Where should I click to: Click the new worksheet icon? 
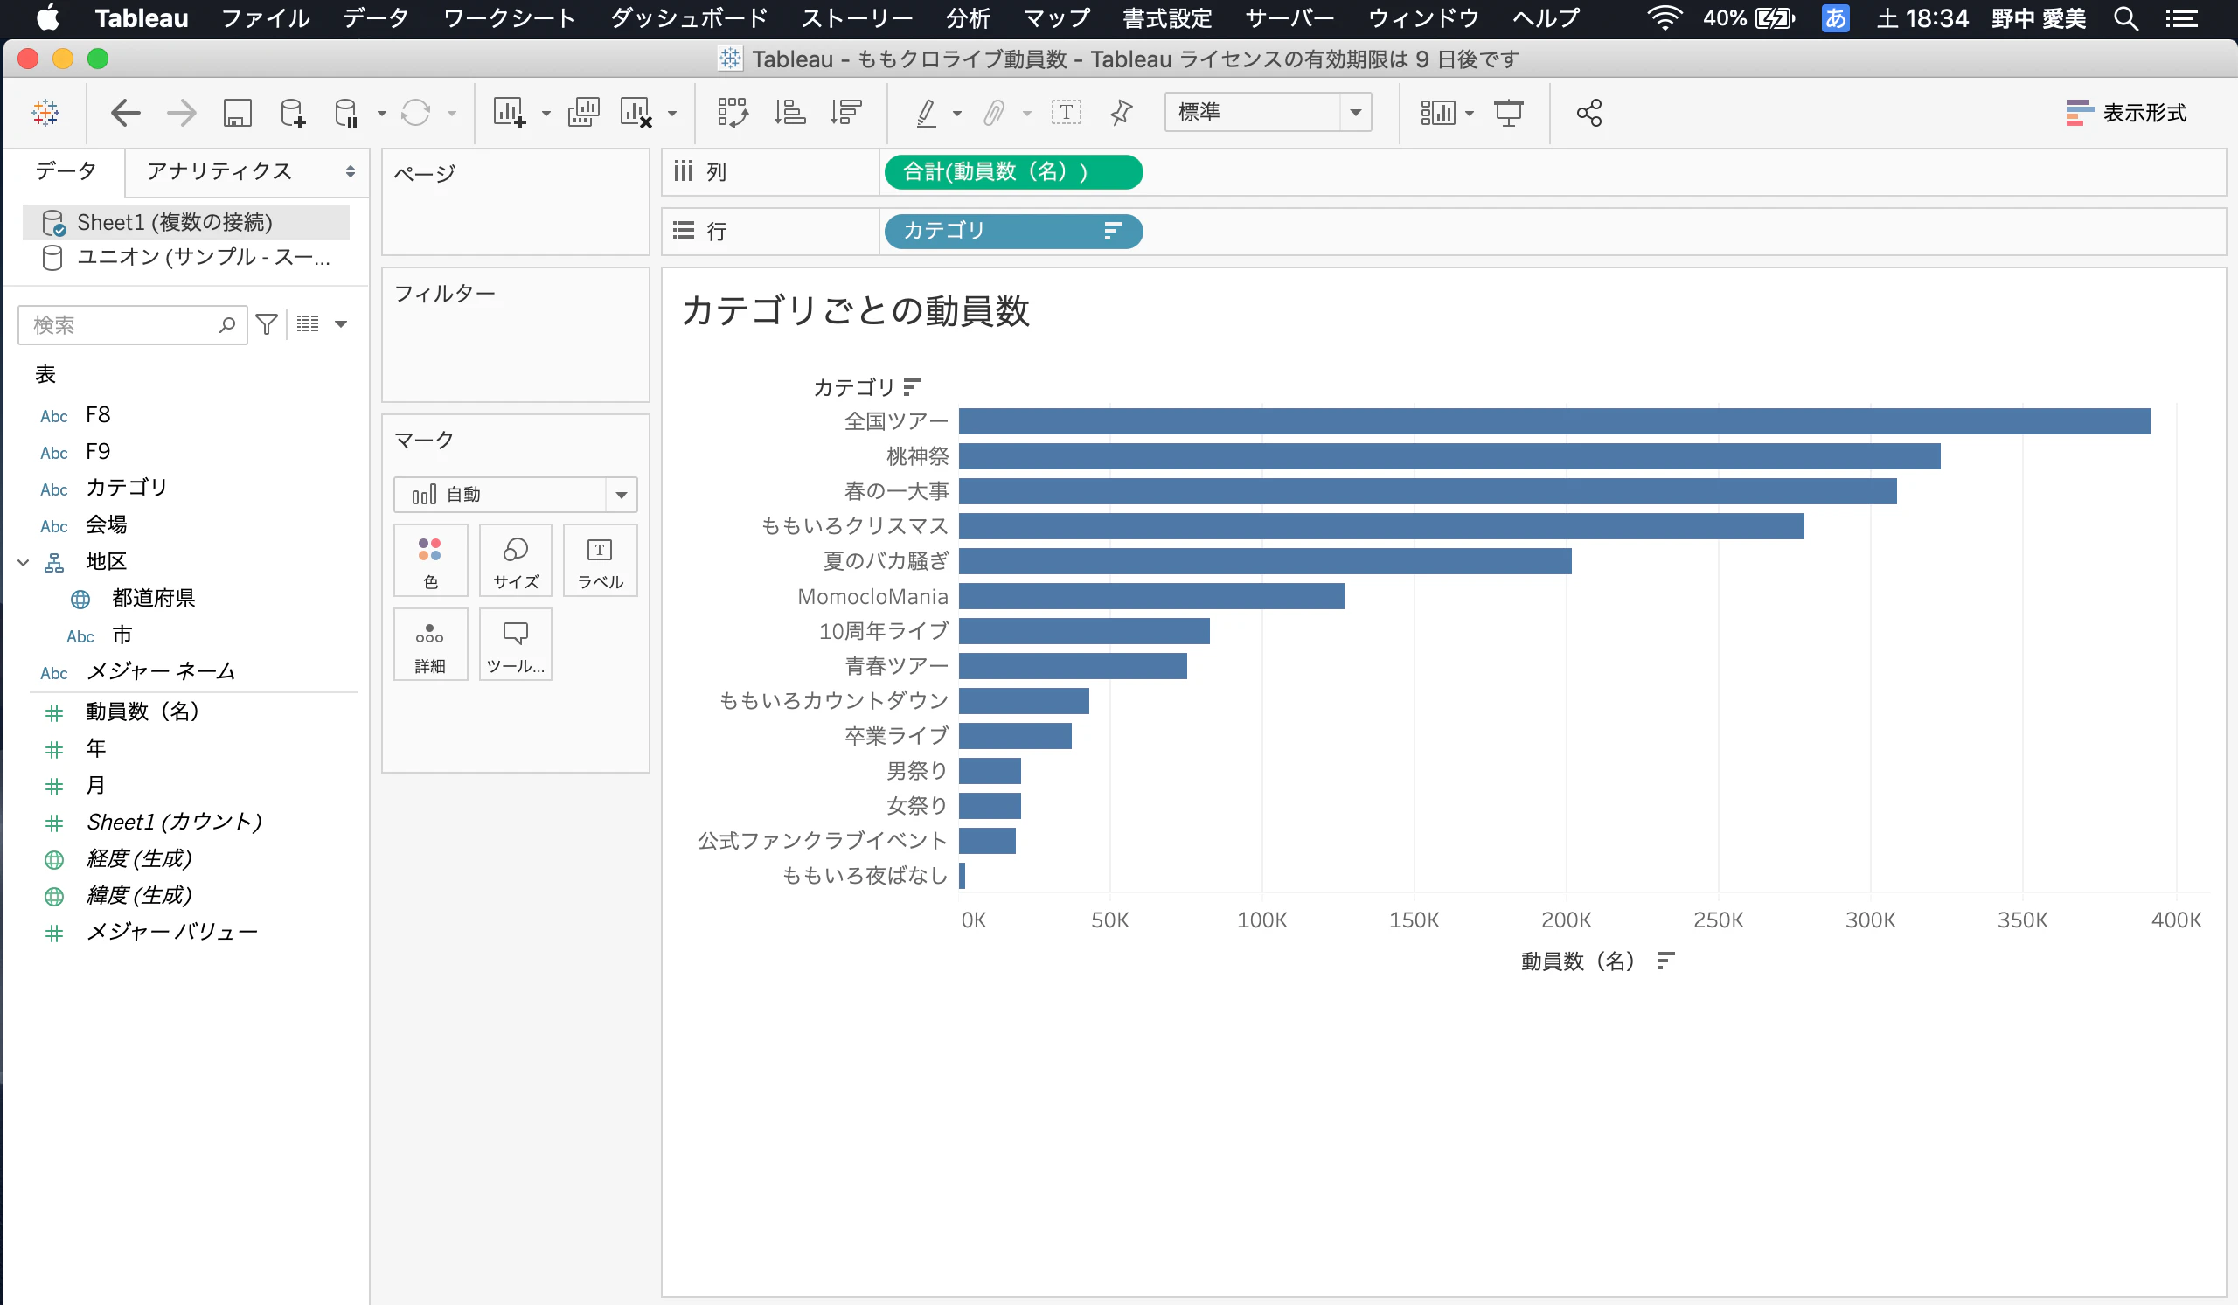tap(510, 113)
